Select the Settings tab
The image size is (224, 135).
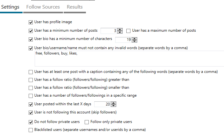10,7
